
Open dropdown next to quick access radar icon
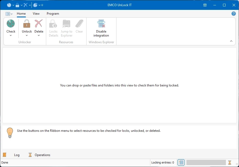[13, 5]
